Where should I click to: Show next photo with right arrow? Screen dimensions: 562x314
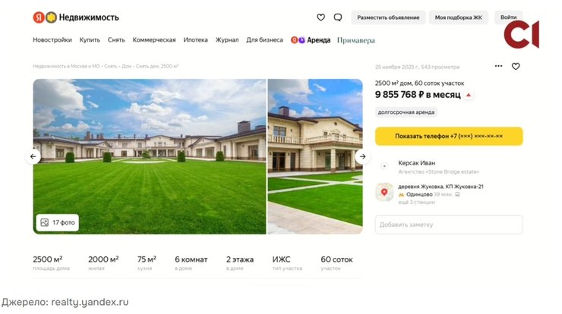click(x=362, y=156)
